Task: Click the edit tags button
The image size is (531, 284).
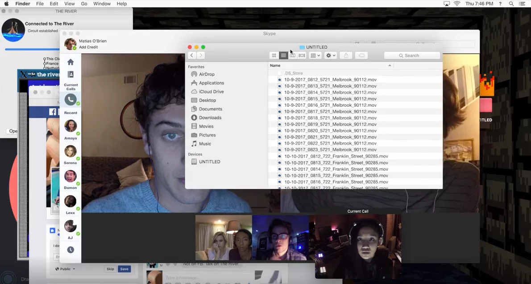Action: coord(361,55)
